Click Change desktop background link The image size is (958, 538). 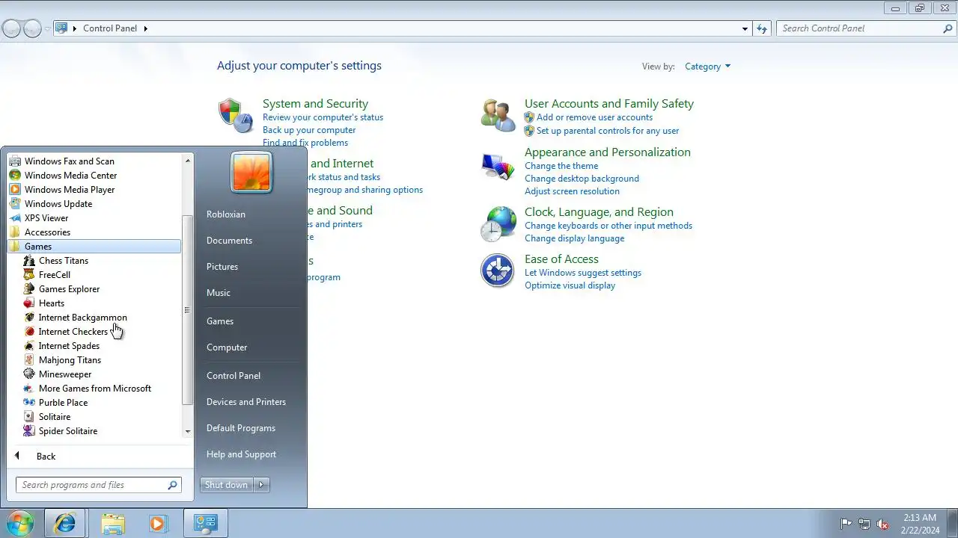582,179
